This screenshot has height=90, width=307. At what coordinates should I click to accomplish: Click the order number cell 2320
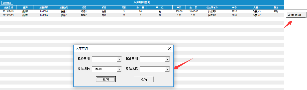(234, 11)
